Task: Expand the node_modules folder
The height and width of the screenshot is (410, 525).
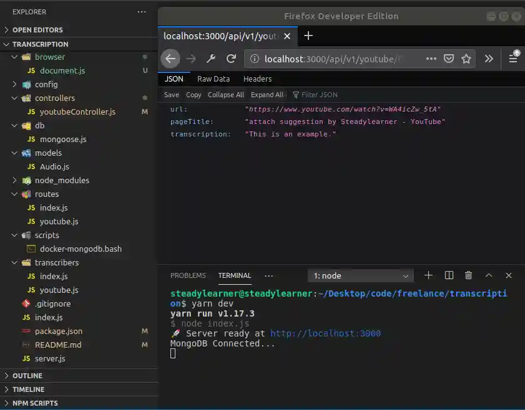Action: coord(61,180)
